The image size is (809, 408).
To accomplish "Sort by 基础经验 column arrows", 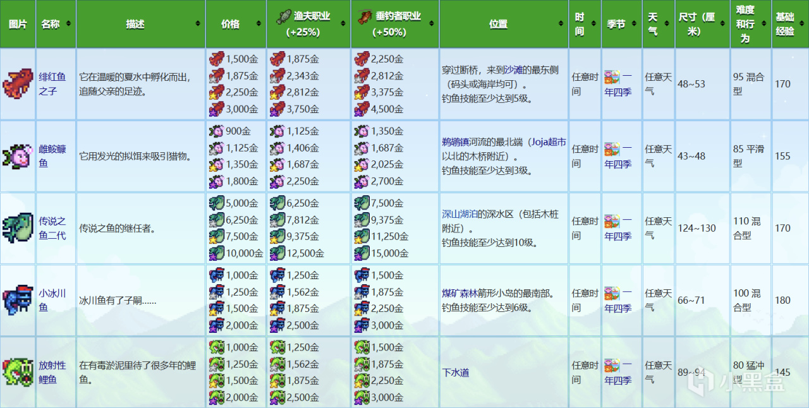I will [x=801, y=24].
